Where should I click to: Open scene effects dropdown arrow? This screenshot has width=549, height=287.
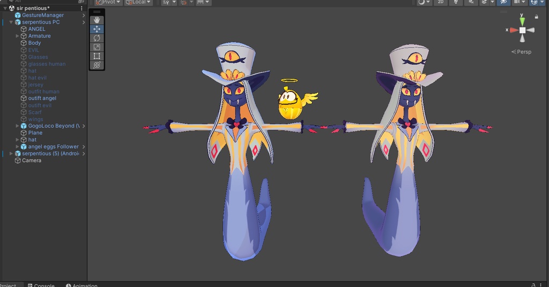pos(492,2)
